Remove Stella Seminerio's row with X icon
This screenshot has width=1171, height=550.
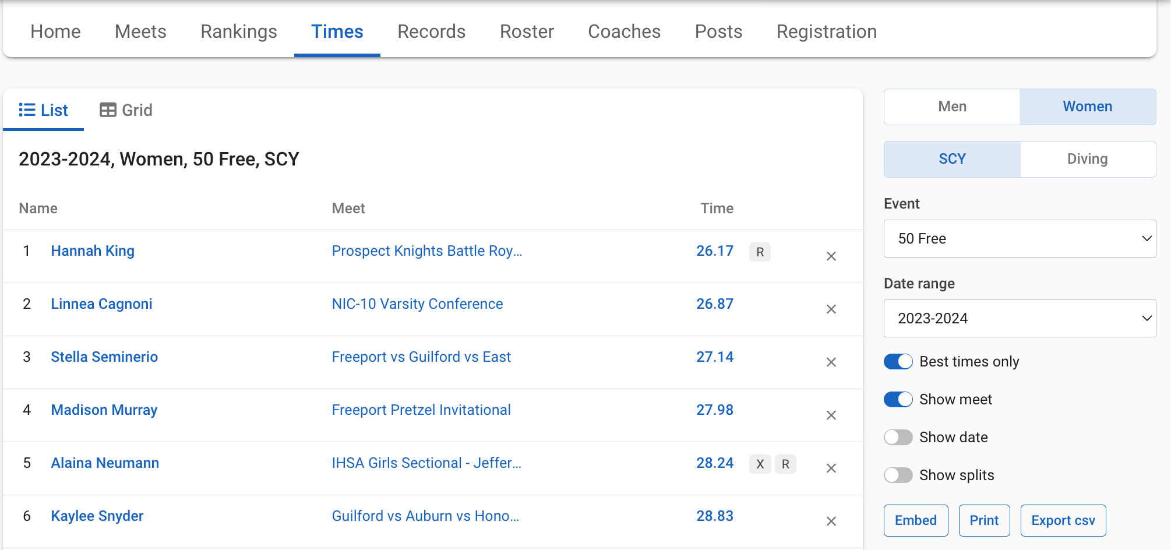(831, 362)
